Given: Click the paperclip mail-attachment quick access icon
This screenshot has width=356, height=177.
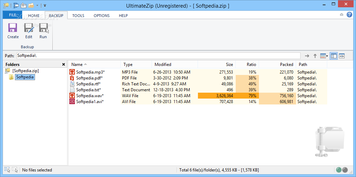Looking at the screenshot, I should point(23,5).
